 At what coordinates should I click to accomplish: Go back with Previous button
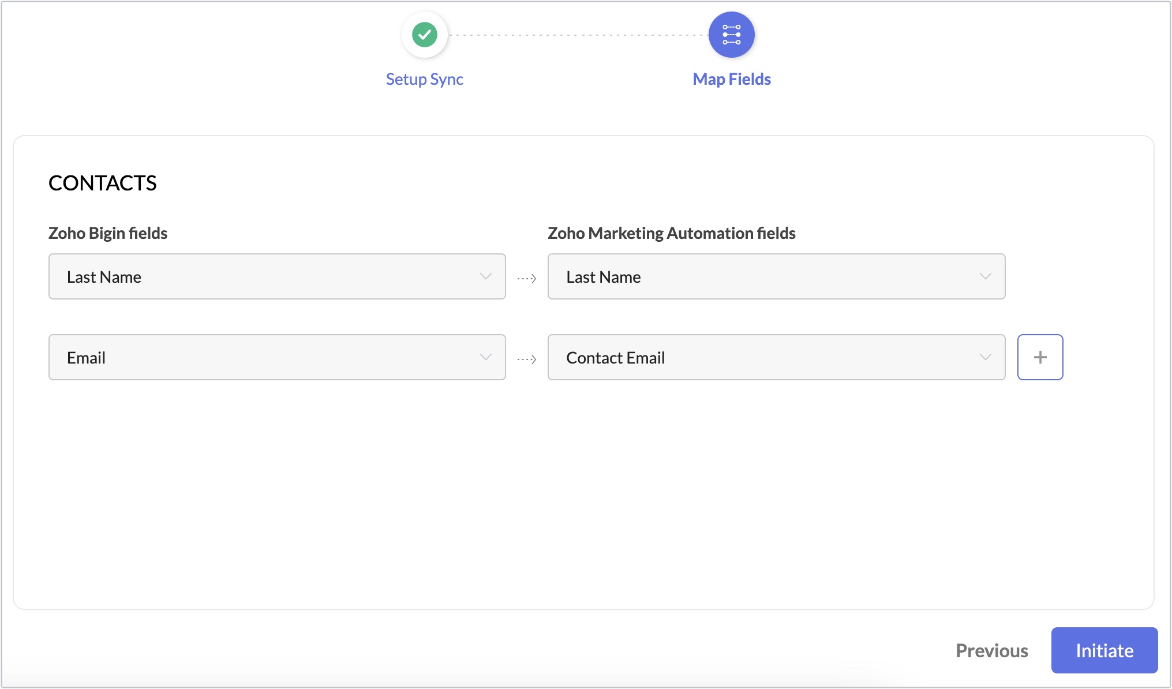(x=992, y=650)
